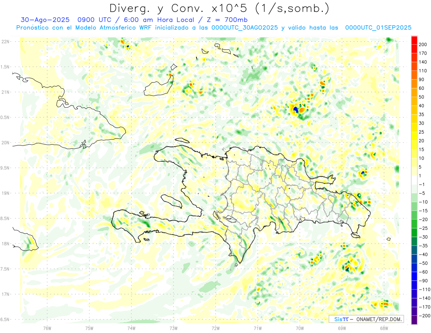
Task: Click the '69W' longitude label
Action: coord(342,328)
